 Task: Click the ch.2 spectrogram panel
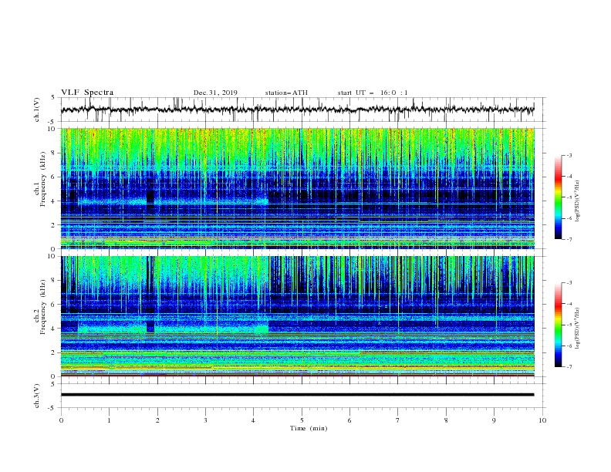[x=297, y=316]
